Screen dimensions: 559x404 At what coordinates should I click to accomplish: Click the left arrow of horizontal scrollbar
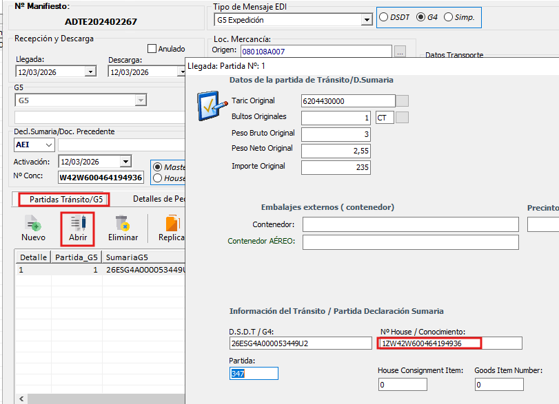click(21, 398)
